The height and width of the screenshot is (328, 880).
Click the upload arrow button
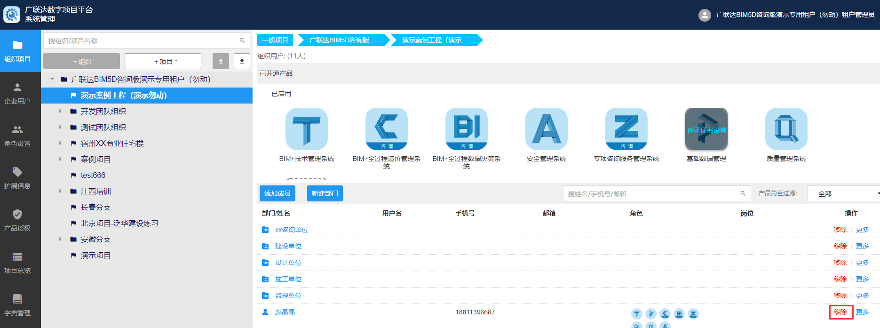221,61
